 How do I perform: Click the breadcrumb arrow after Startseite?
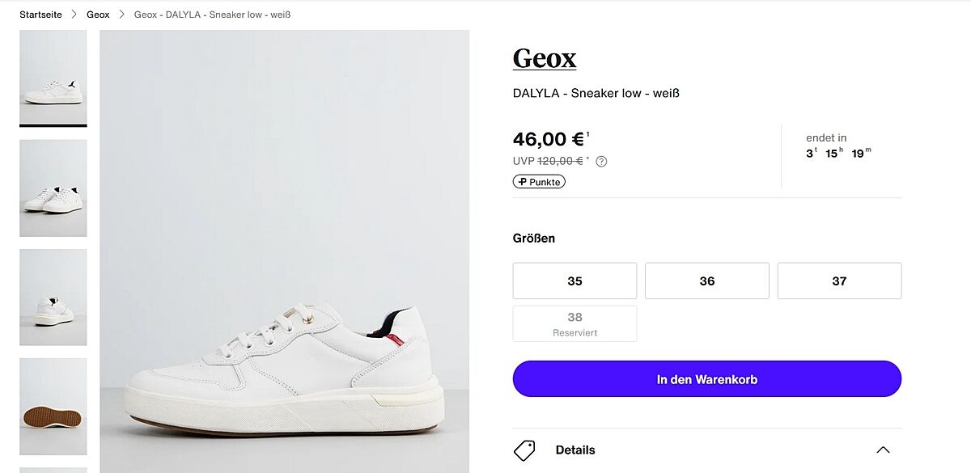74,15
